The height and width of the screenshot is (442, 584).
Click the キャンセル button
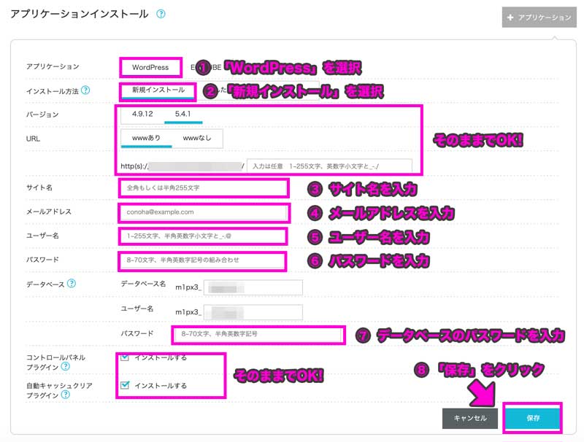coord(470,418)
